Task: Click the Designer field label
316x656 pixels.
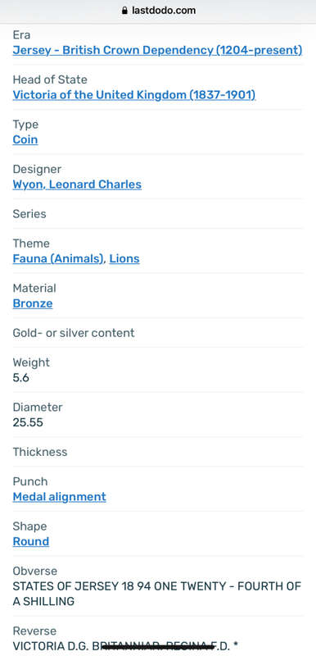Action: click(37, 170)
